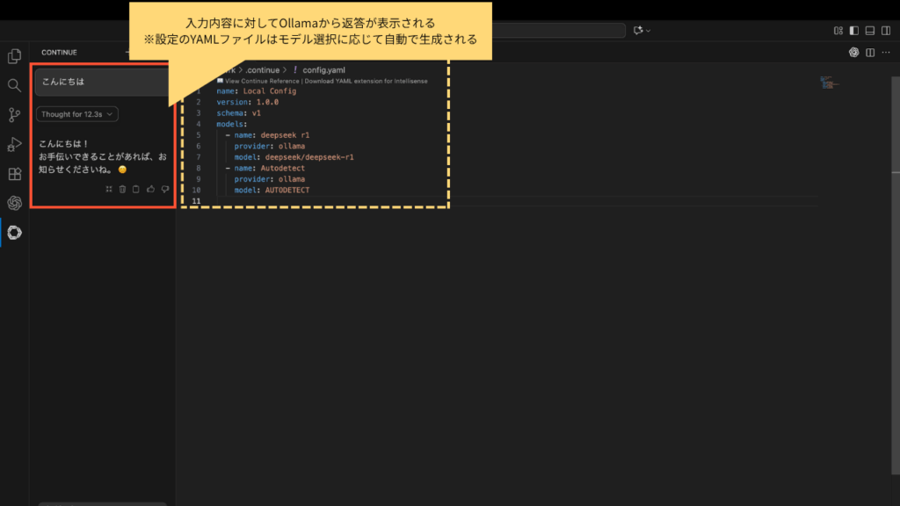Click the "View Continue Reference" link
The width and height of the screenshot is (900, 506).
coord(262,80)
